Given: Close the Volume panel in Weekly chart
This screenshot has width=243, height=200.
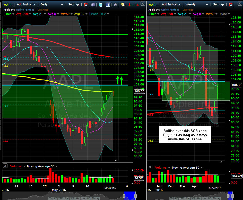Looking at the screenshot, I should point(150,167).
